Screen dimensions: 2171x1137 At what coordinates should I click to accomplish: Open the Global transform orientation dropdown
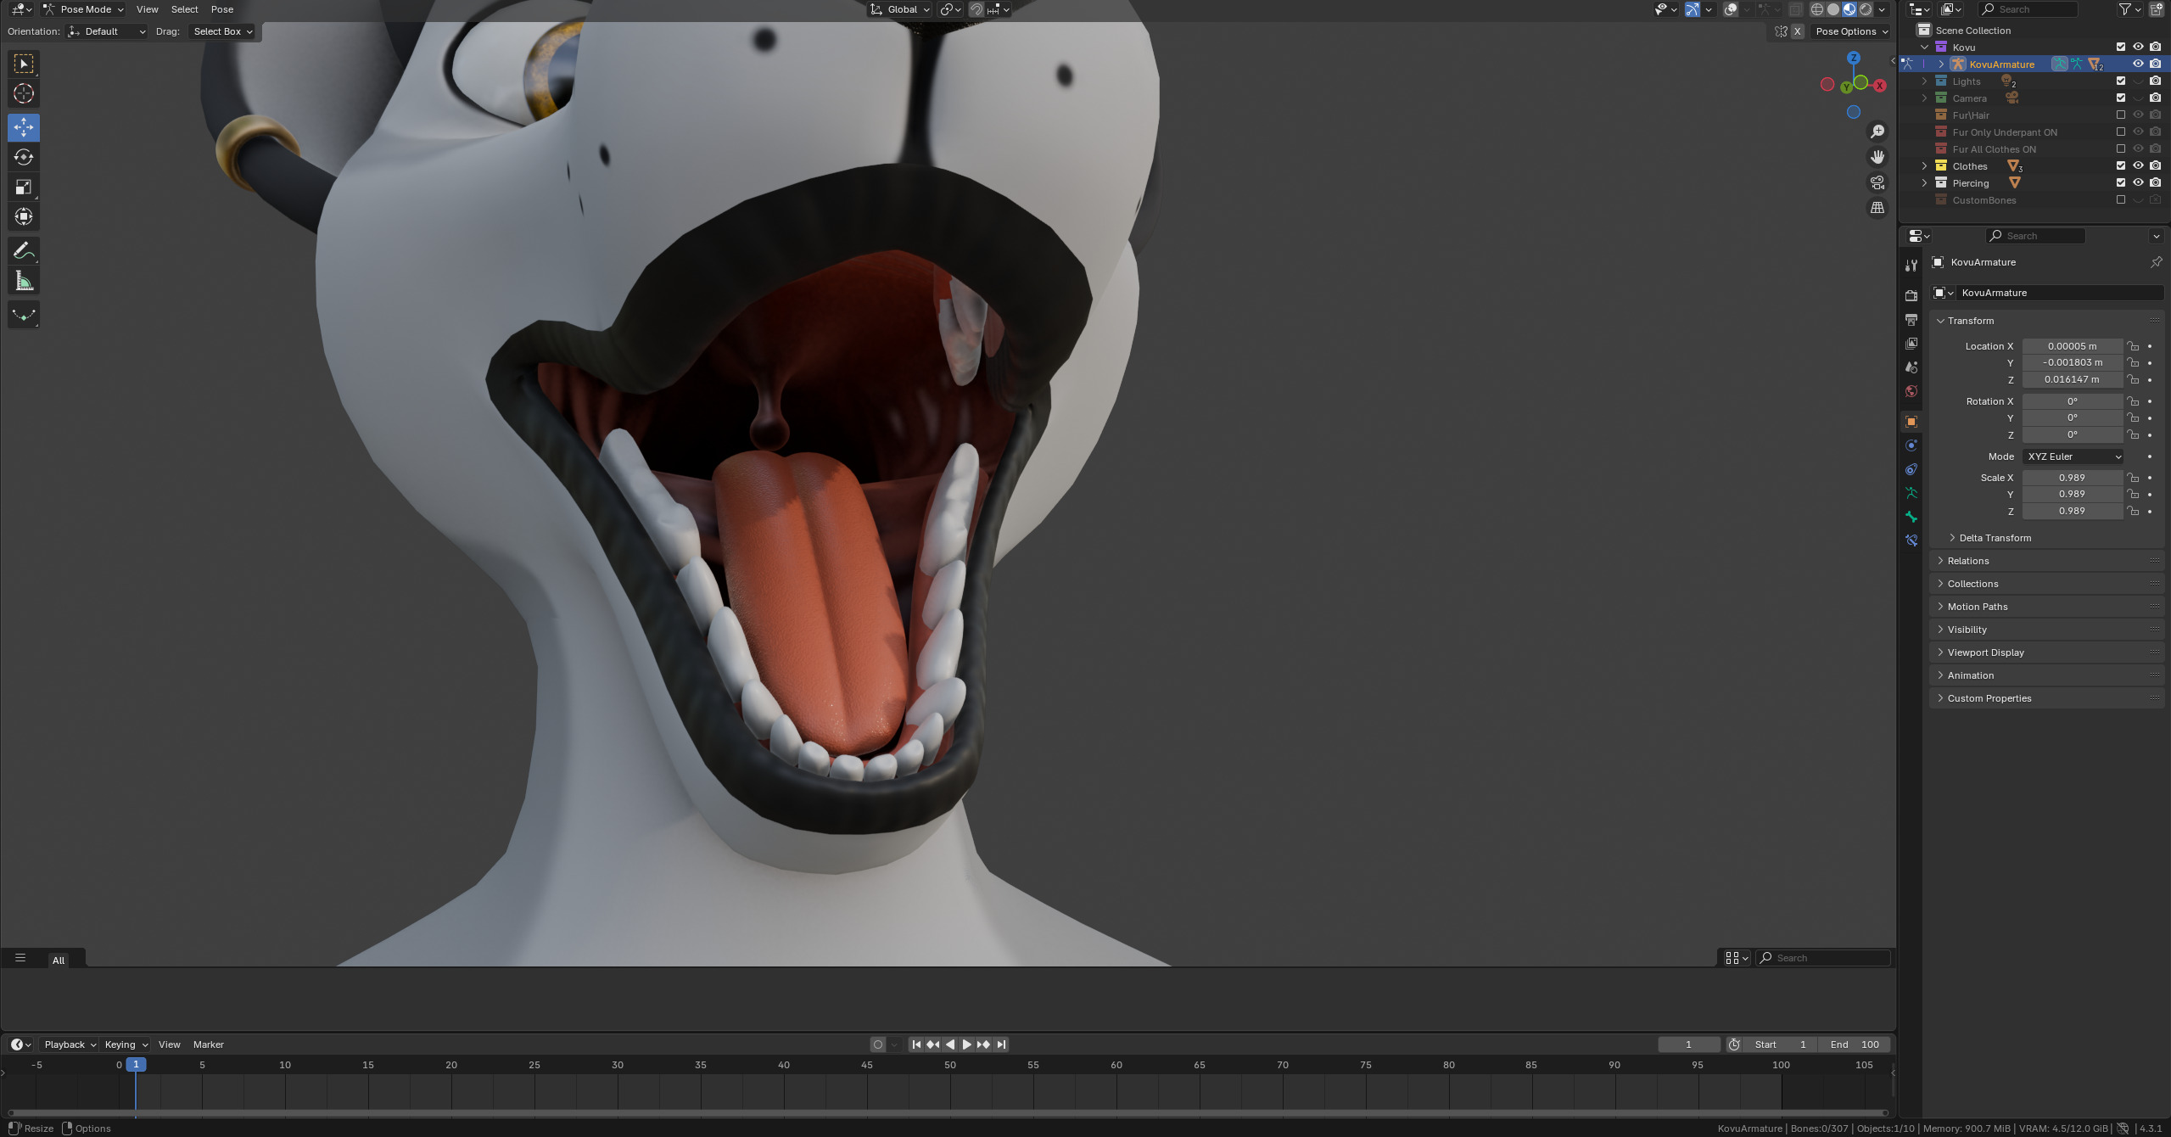tap(900, 9)
